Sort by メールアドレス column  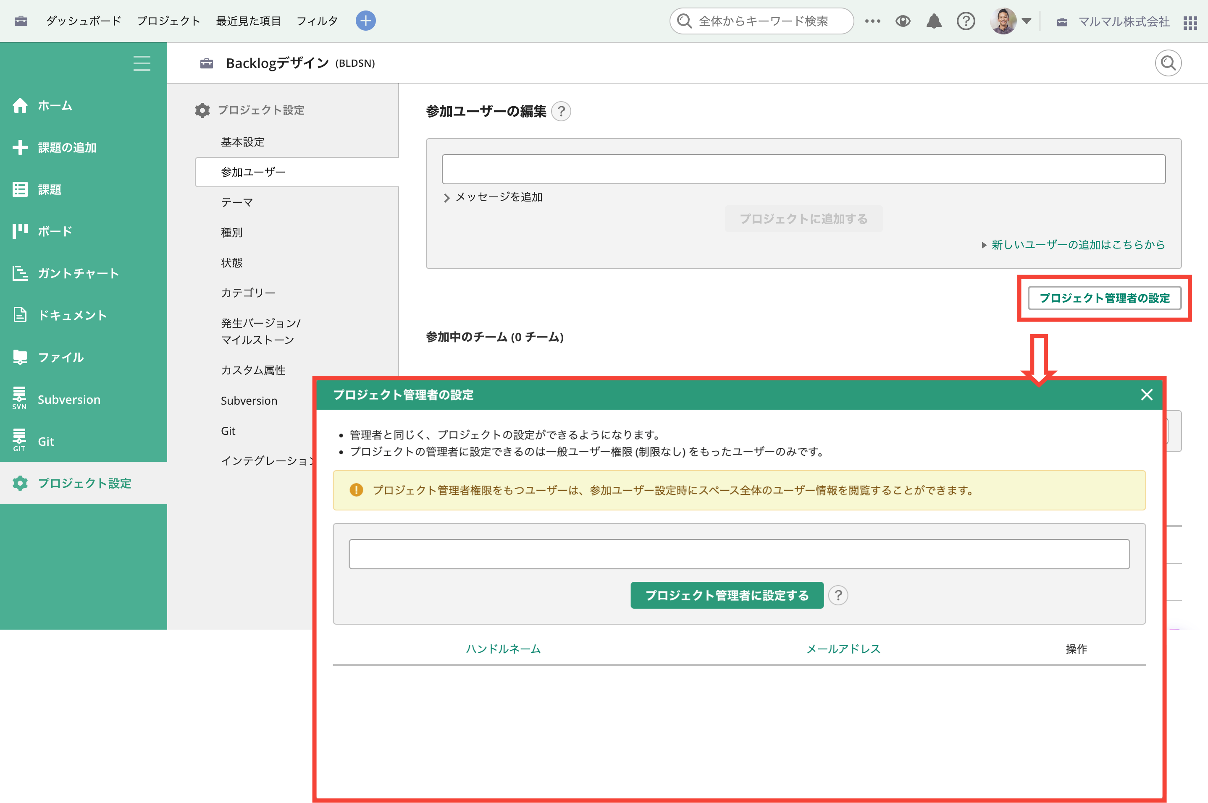[843, 649]
